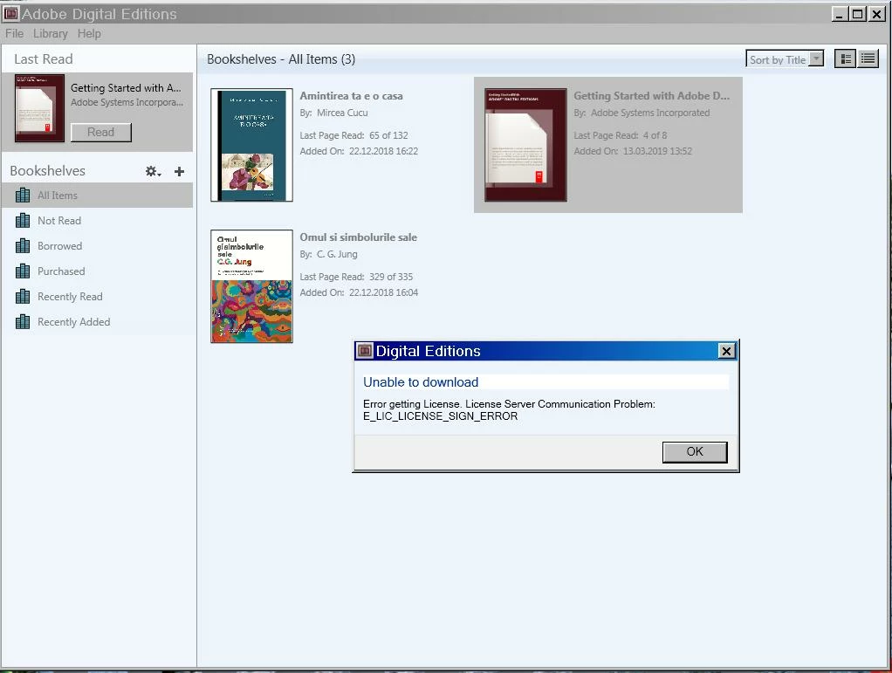The width and height of the screenshot is (892, 673).
Task: Open the File menu
Action: [14, 33]
